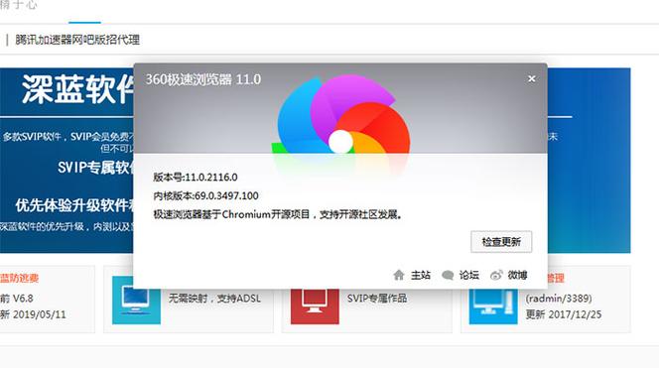Viewport: 659px width, 368px height.
Task: Open the 主站 link text
Action: tap(421, 275)
